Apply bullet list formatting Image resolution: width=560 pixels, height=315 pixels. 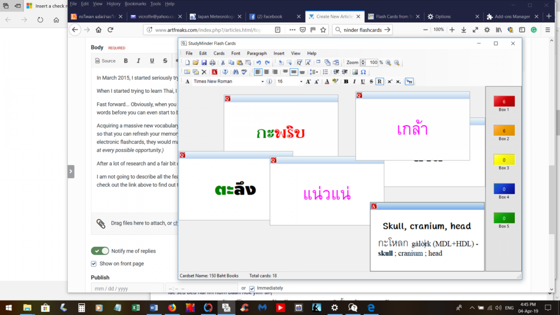click(325, 72)
